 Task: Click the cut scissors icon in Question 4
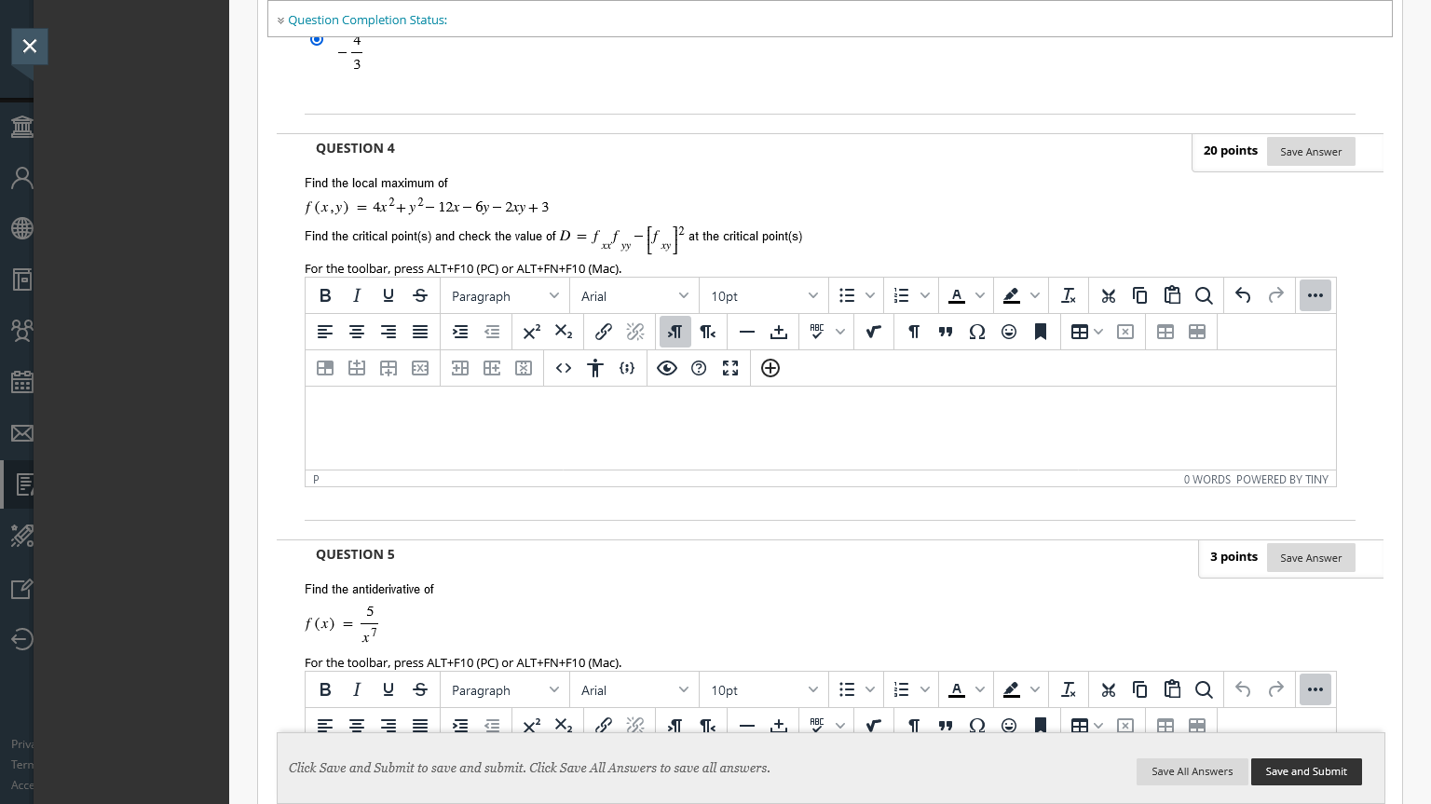tap(1109, 295)
